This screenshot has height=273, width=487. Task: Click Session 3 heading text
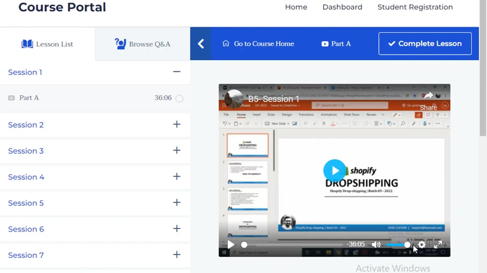(x=26, y=151)
